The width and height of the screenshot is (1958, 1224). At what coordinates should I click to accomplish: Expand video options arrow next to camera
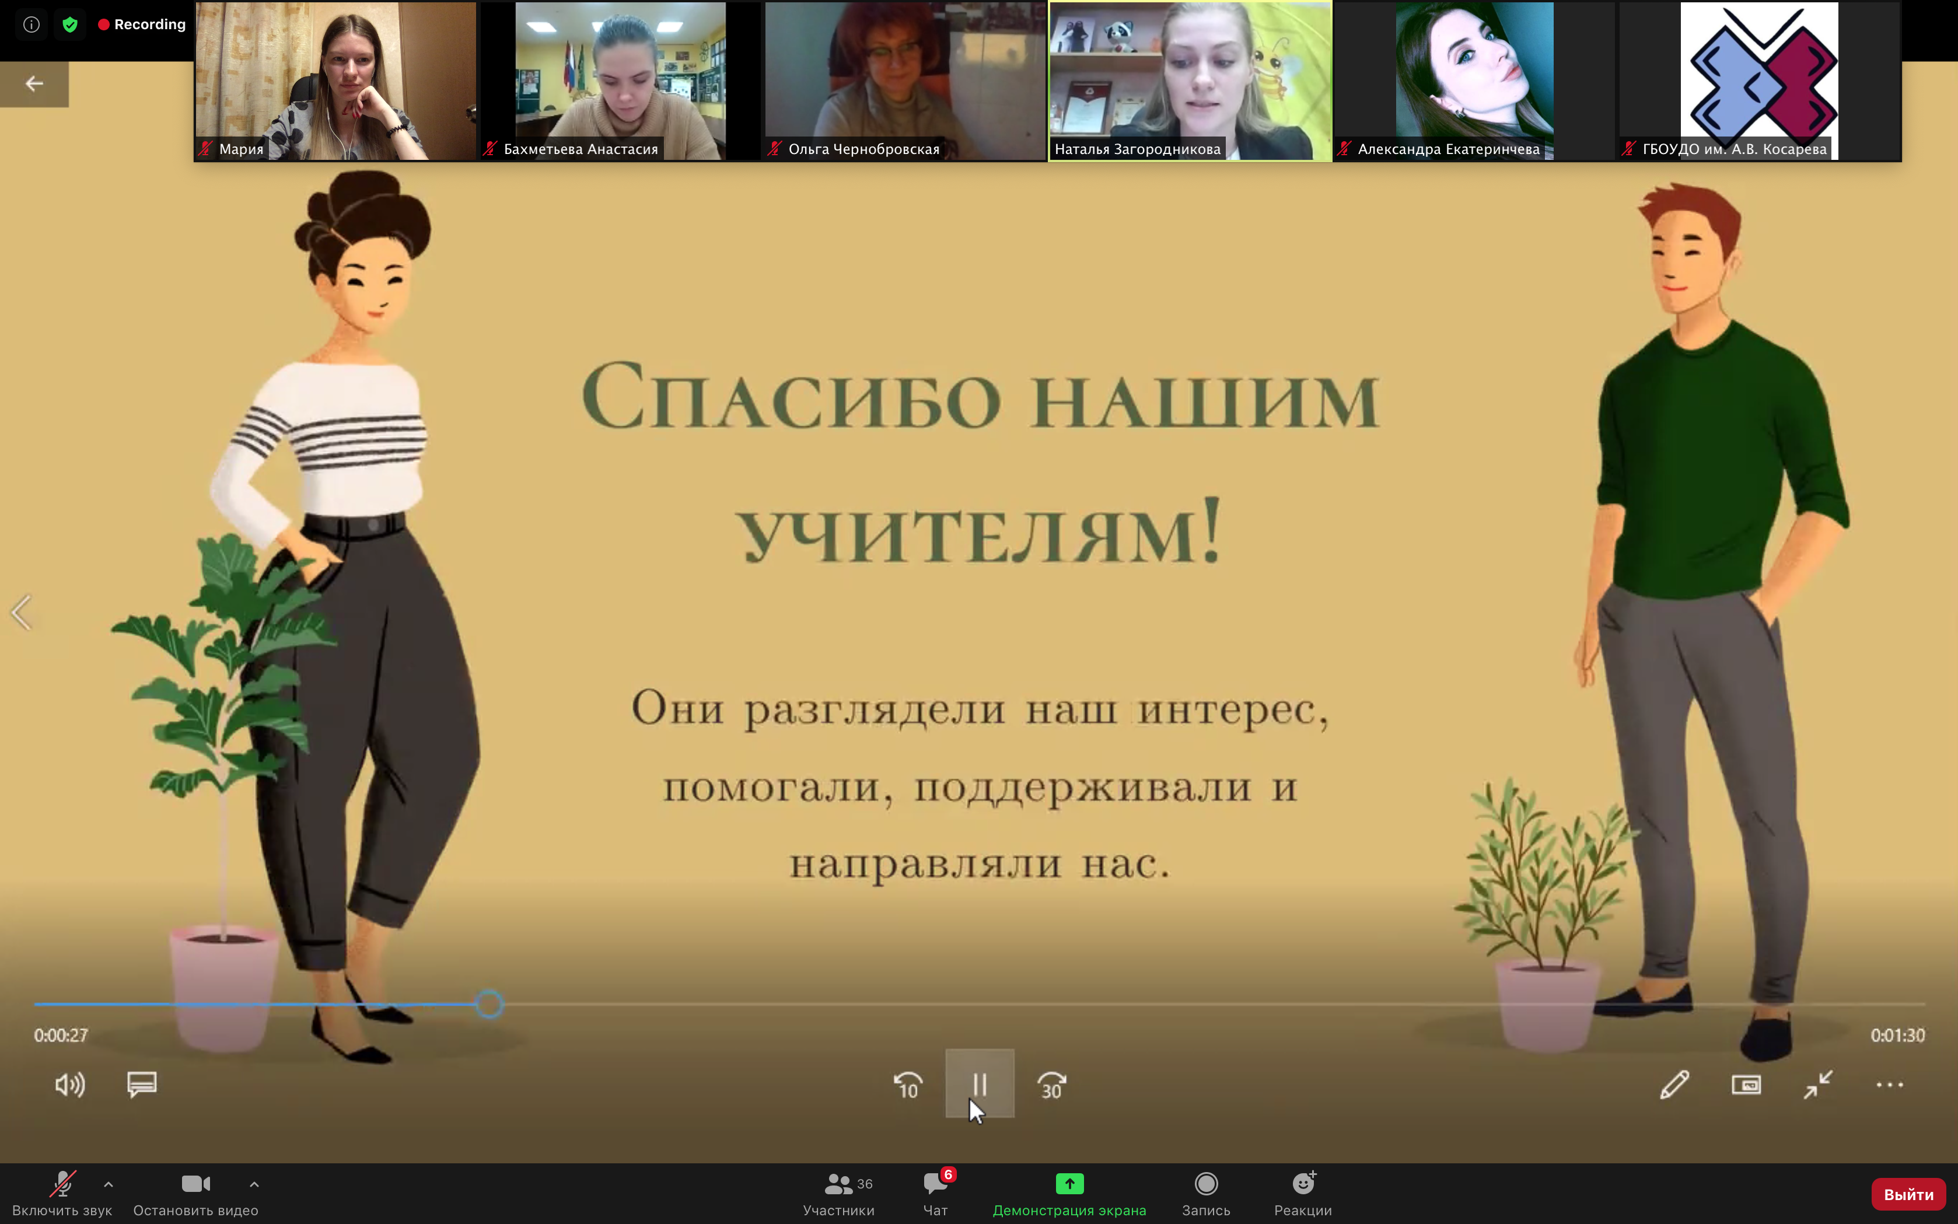coord(254,1184)
